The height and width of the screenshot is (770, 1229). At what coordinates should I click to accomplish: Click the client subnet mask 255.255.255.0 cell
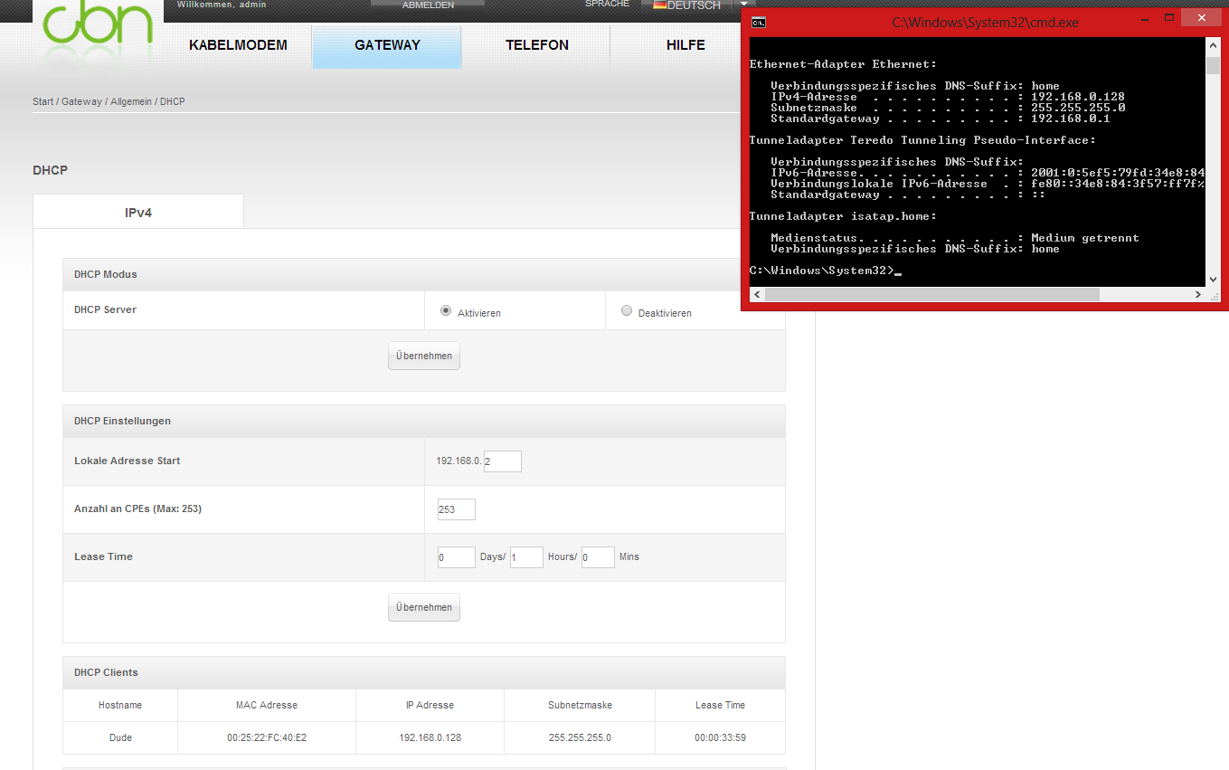[580, 737]
